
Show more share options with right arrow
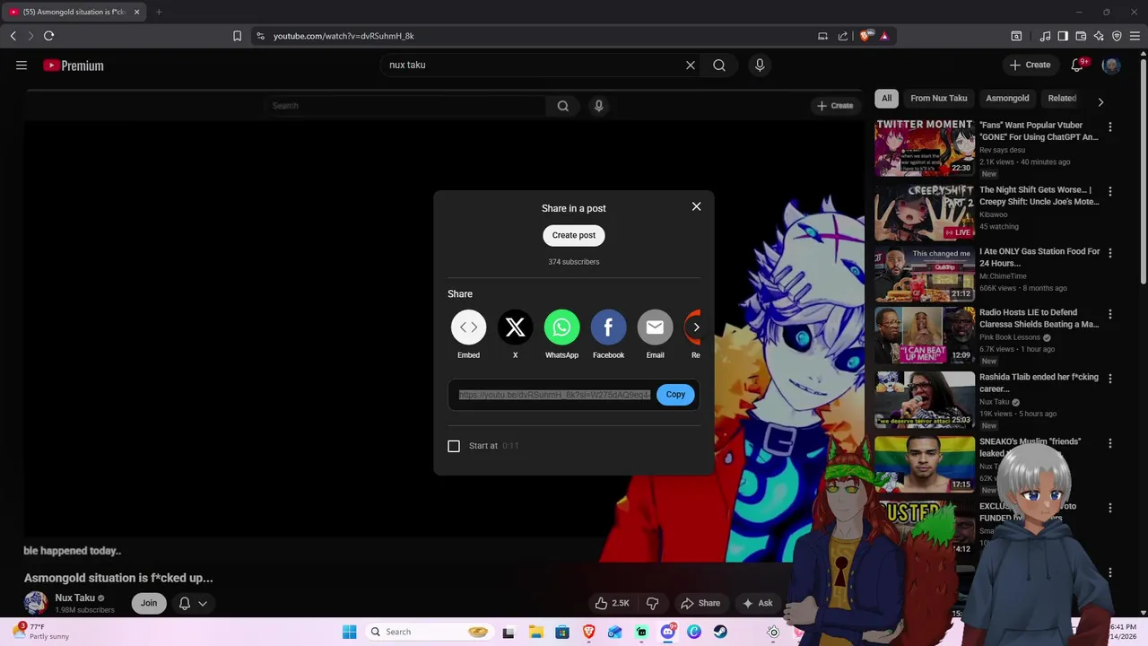pos(696,327)
